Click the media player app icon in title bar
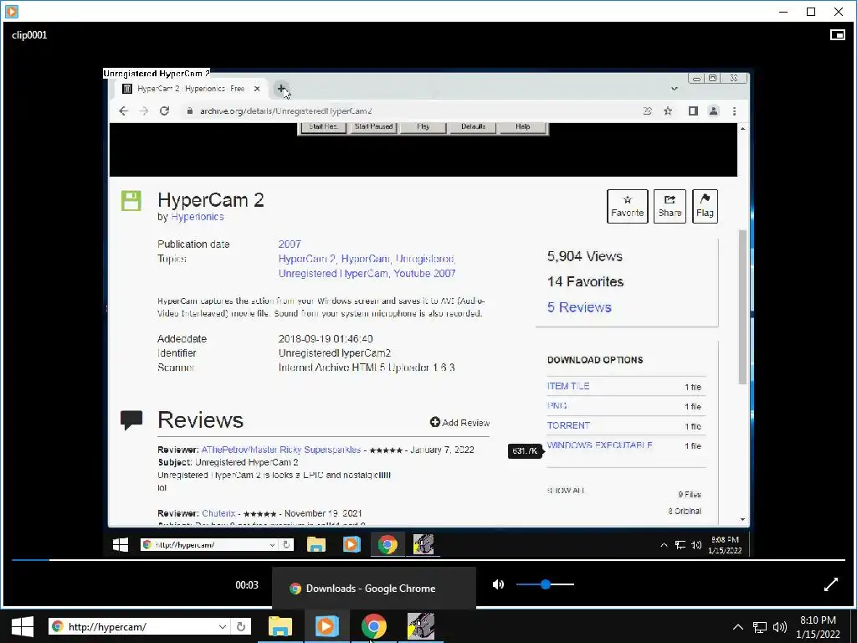This screenshot has height=643, width=857. 12,11
